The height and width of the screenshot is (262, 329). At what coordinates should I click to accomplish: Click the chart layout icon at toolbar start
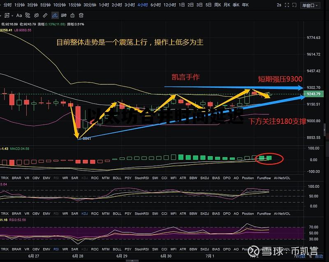click(7, 16)
